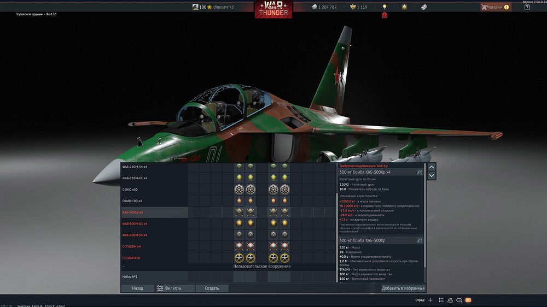Click leftmost rocket icon in С-25ОФМ row
The width and height of the screenshot is (547, 307).
pyautogui.click(x=239, y=246)
